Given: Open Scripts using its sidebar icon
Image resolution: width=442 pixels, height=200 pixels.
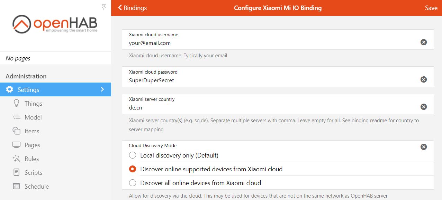Looking at the screenshot, I should tap(16, 172).
